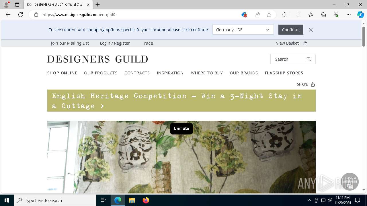This screenshot has height=206, width=367.
Task: Open Login / Register link
Action: pyautogui.click(x=115, y=43)
